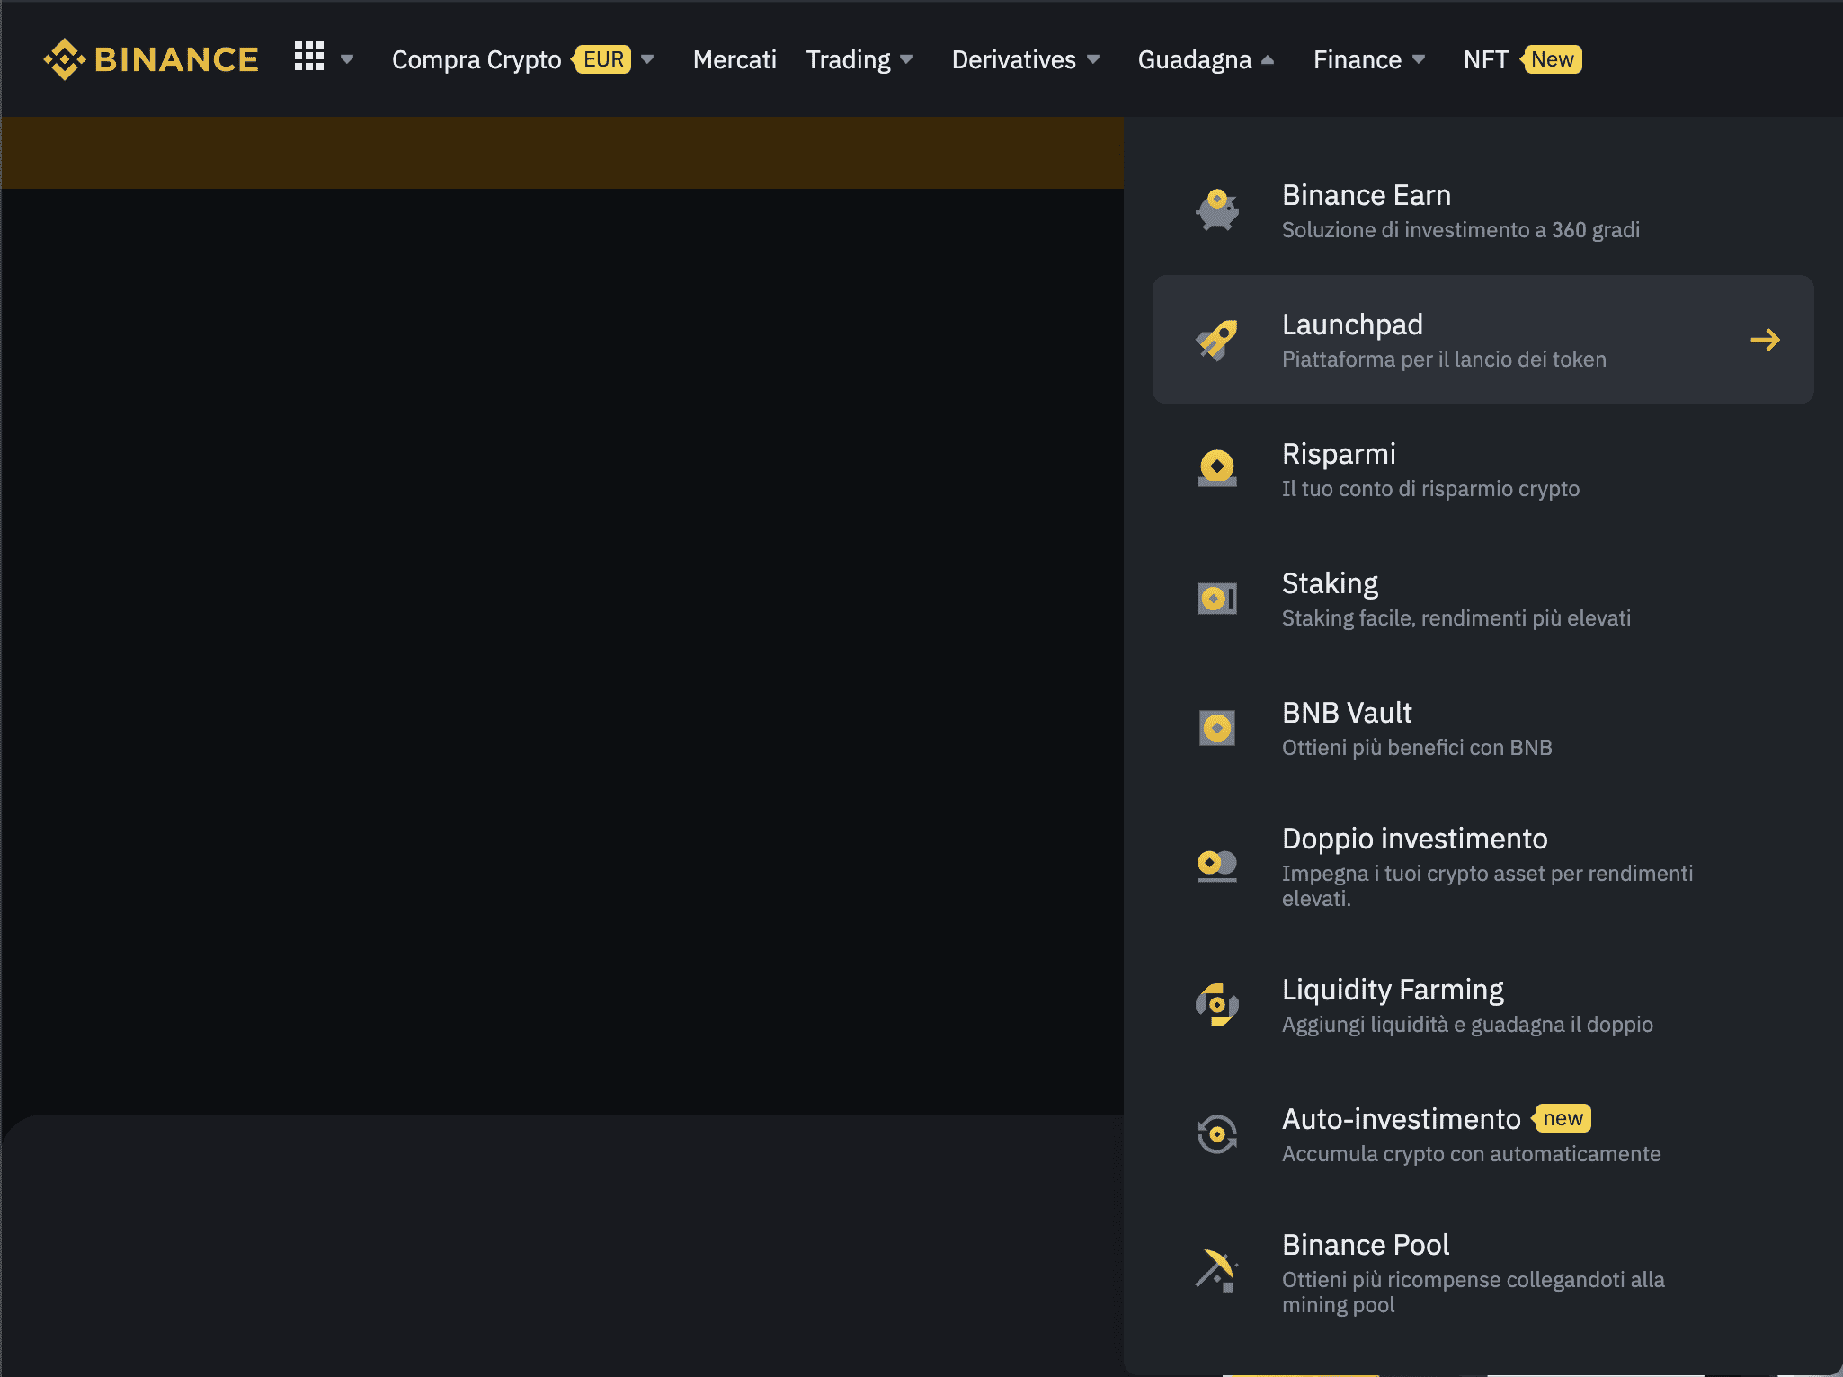Open the Finance menu

pyautogui.click(x=1358, y=59)
